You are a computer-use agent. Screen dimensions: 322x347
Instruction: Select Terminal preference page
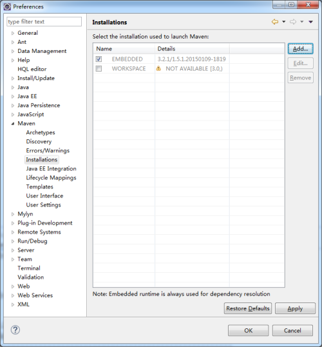pyautogui.click(x=29, y=268)
